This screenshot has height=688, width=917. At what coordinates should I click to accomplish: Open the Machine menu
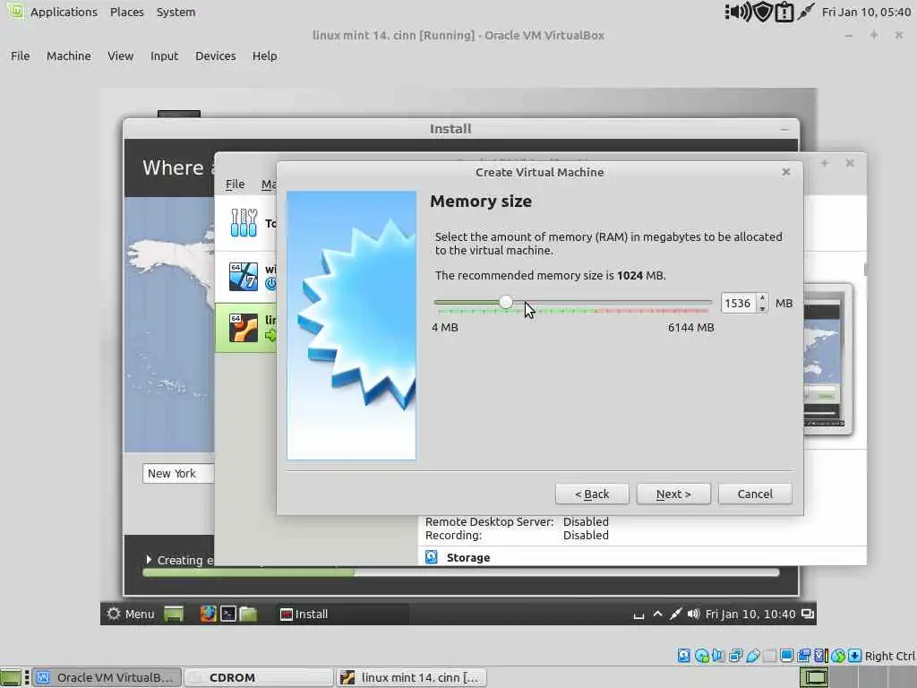68,56
